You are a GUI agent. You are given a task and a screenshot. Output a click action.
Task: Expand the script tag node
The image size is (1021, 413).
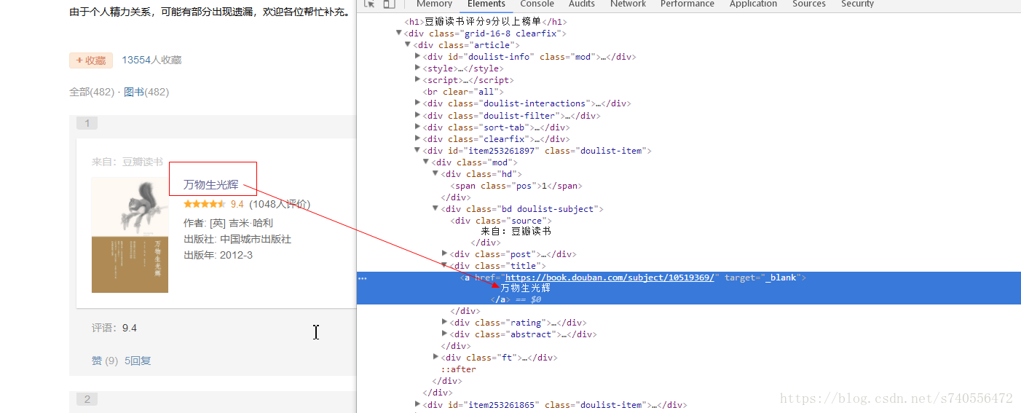pyautogui.click(x=417, y=80)
